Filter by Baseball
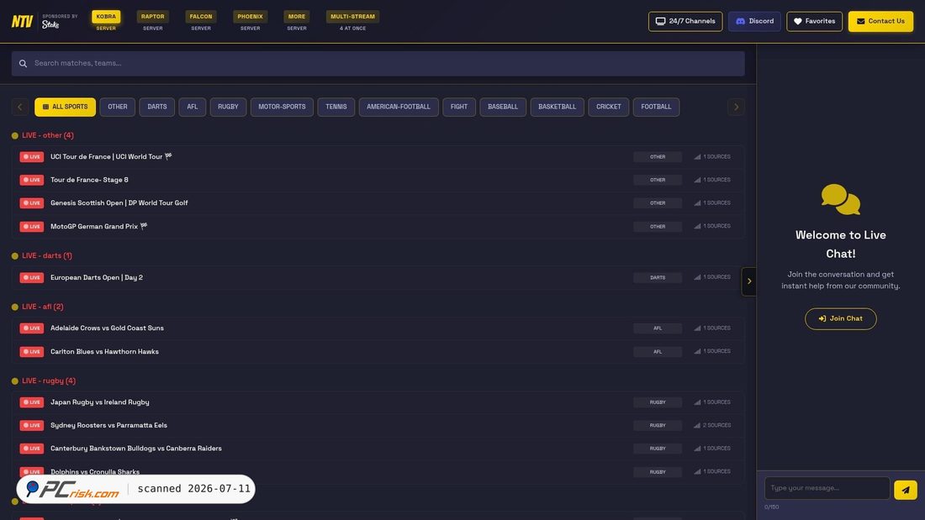This screenshot has height=520, width=925. coord(503,107)
